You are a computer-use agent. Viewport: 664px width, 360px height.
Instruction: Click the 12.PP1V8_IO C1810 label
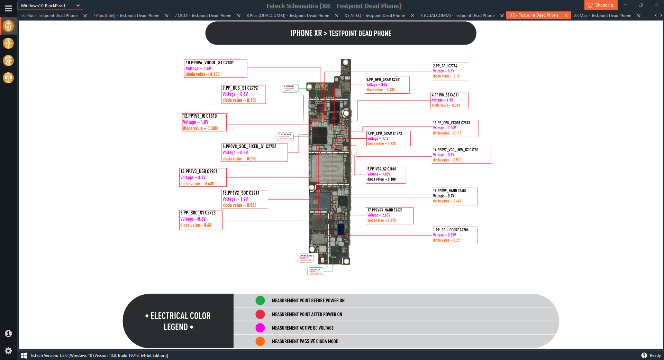(x=204, y=122)
